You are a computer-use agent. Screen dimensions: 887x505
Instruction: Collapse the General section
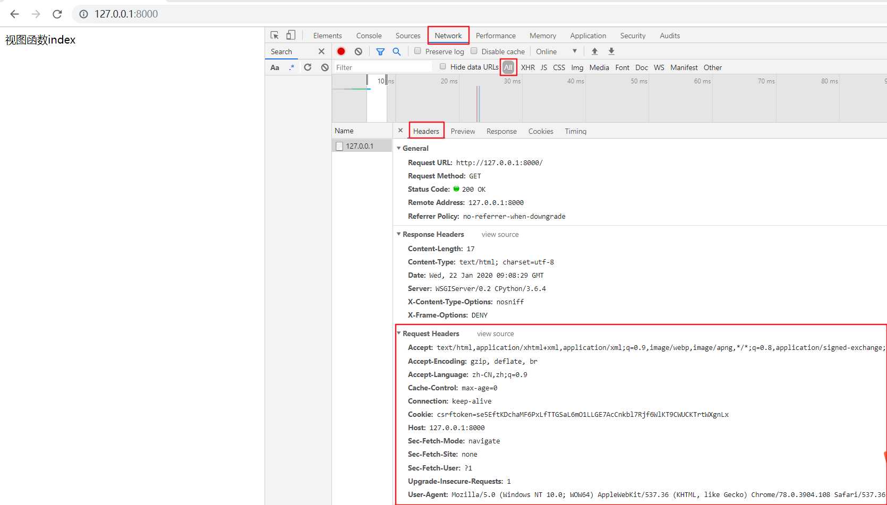pyautogui.click(x=399, y=148)
